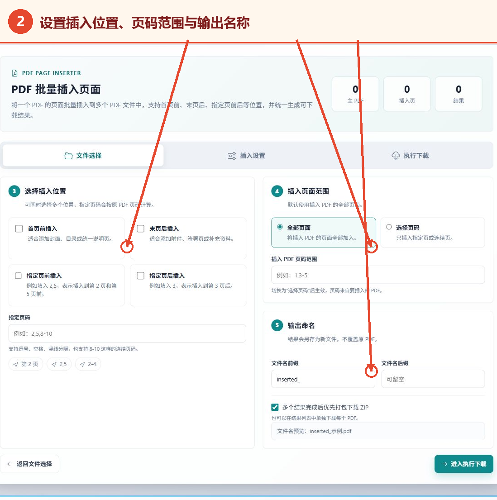
Task: Enable the 末页后插入 checkbox
Action: point(141,229)
